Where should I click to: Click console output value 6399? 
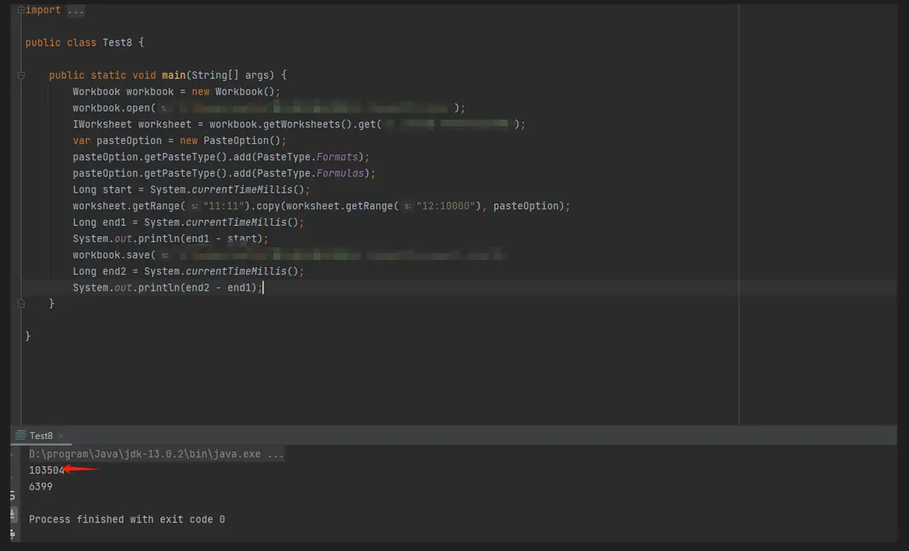pyautogui.click(x=41, y=486)
